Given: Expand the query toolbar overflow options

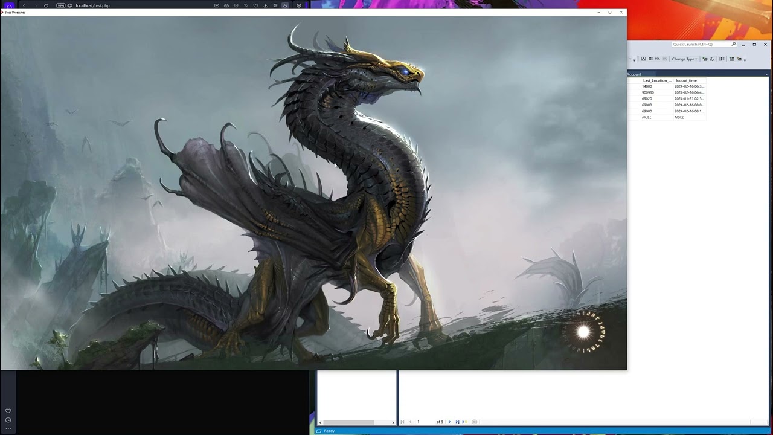Looking at the screenshot, I should pos(745,60).
